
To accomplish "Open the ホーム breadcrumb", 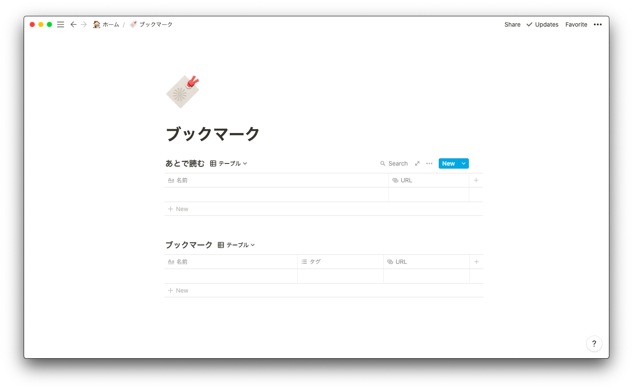I will coord(106,24).
